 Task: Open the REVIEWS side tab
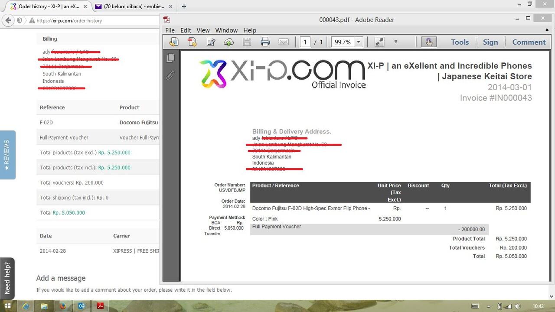(x=7, y=155)
